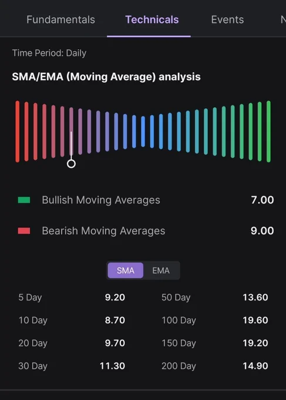This screenshot has height=400, width=286.
Task: Select the Bullish Moving Averages row
Action: point(146,200)
